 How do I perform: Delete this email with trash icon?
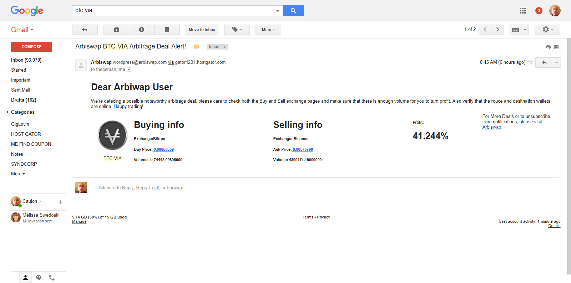(x=167, y=30)
